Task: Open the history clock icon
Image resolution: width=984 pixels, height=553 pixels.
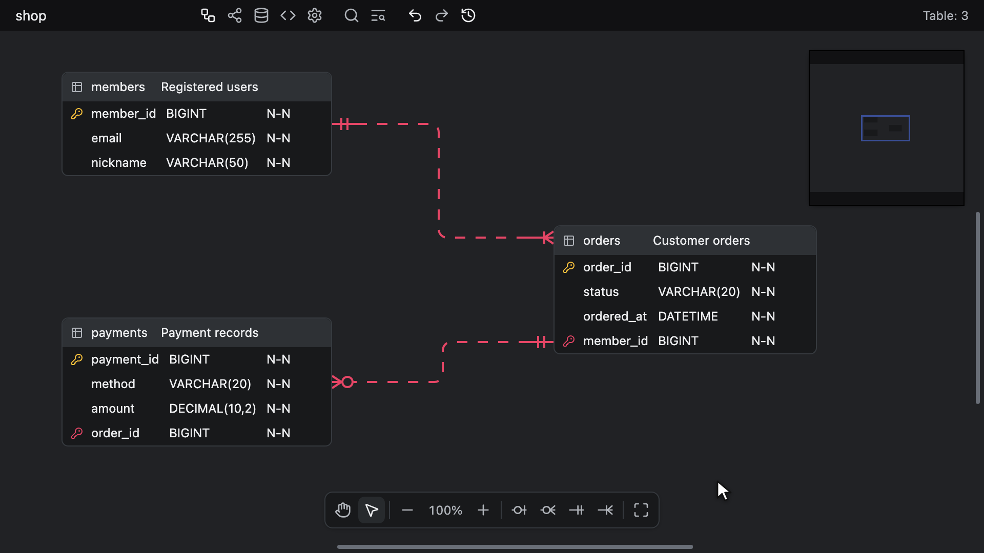Action: pos(468,15)
